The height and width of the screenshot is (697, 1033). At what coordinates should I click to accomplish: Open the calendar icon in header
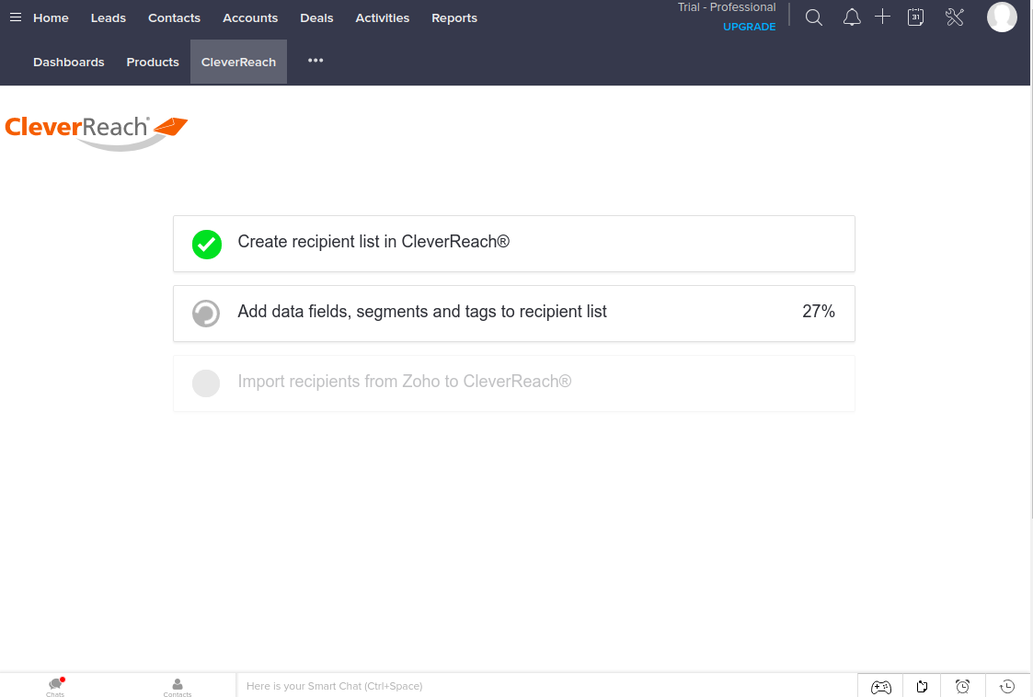pos(916,17)
